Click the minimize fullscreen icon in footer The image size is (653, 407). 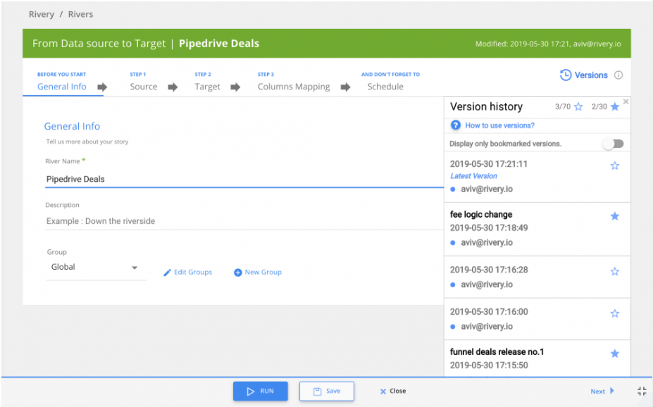click(x=642, y=392)
